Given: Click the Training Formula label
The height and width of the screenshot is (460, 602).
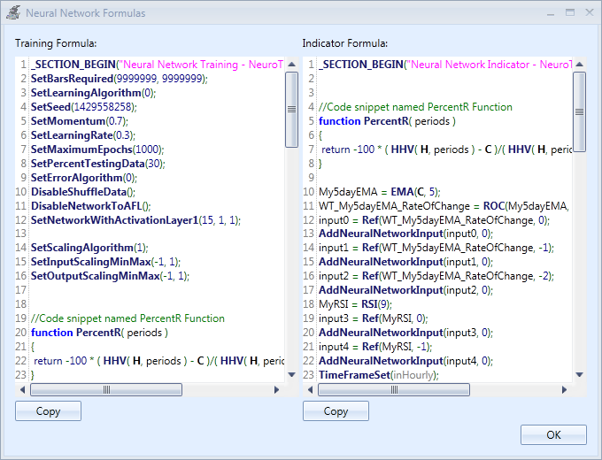Looking at the screenshot, I should click(56, 43).
